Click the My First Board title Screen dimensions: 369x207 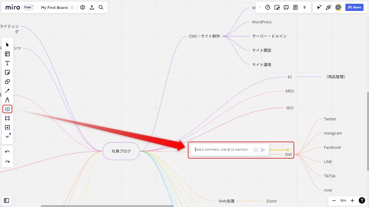[x=54, y=7]
